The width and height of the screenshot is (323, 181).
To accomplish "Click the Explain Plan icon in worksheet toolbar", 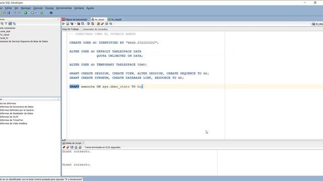I will 72,24.
